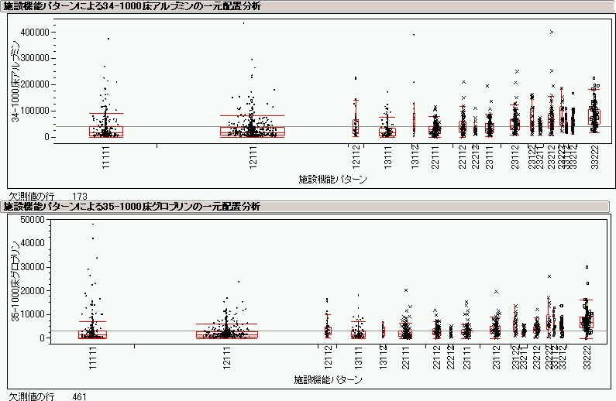Viewport: 616px width, 401px height.
Task: Select the 13111 box plot in albumin chart
Action: point(387,132)
